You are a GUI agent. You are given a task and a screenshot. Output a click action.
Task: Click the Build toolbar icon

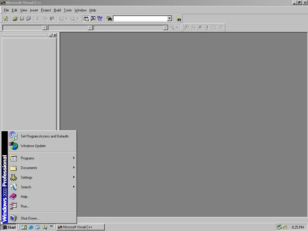tap(194, 28)
